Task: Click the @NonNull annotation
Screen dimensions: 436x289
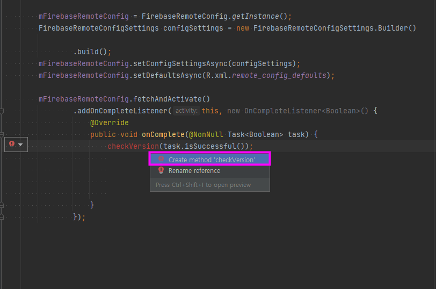Action: pos(206,135)
